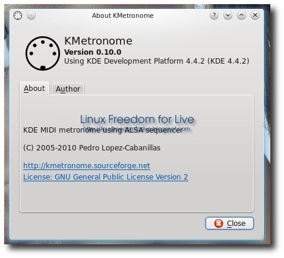Open the GNU General Public License link
The height and width of the screenshot is (258, 284).
tap(106, 177)
